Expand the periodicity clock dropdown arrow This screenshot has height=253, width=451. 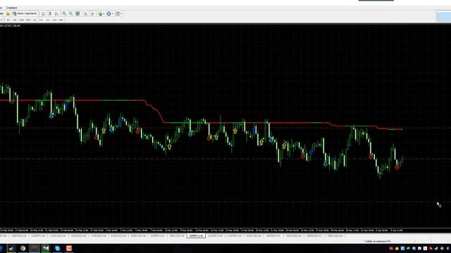pyautogui.click(x=112, y=13)
